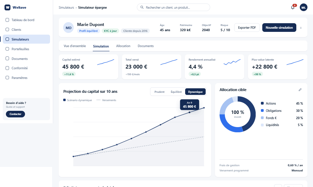The height and width of the screenshot is (187, 313).
Task: Click the Exporter PDF button
Action: (247, 28)
